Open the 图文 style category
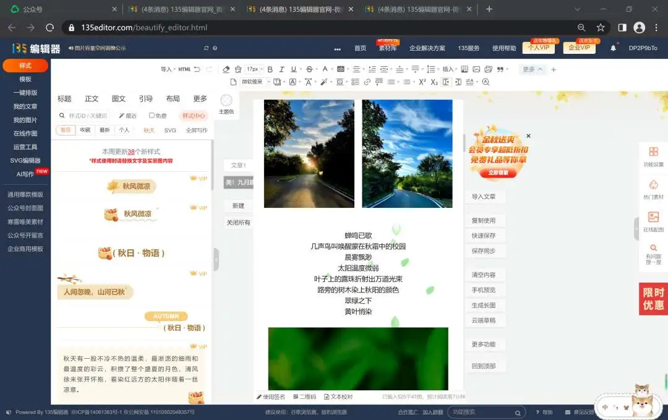This screenshot has height=420, width=668. coord(118,99)
